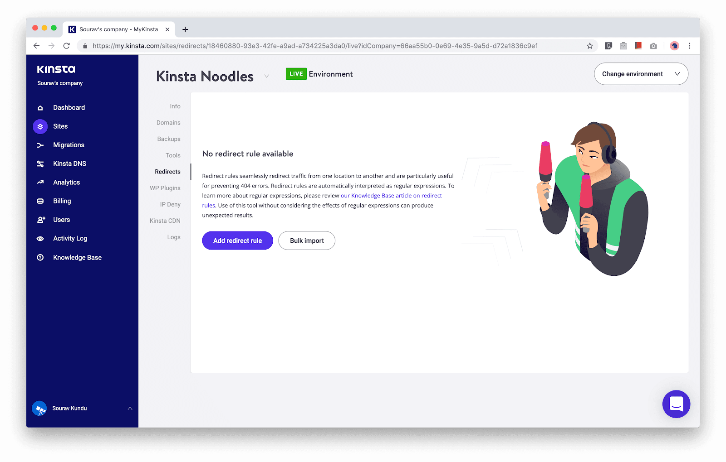Click the Kinsta logo in sidebar

coord(56,69)
